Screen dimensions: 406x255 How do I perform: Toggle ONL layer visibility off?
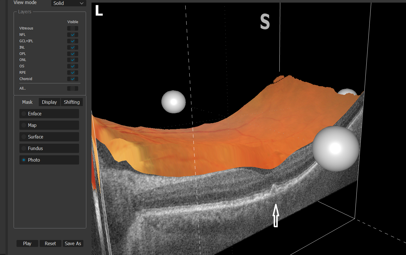coord(73,60)
